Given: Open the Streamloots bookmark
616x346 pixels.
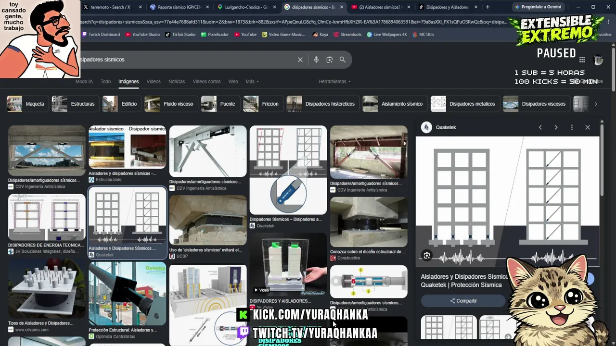Looking at the screenshot, I should pyautogui.click(x=347, y=35).
